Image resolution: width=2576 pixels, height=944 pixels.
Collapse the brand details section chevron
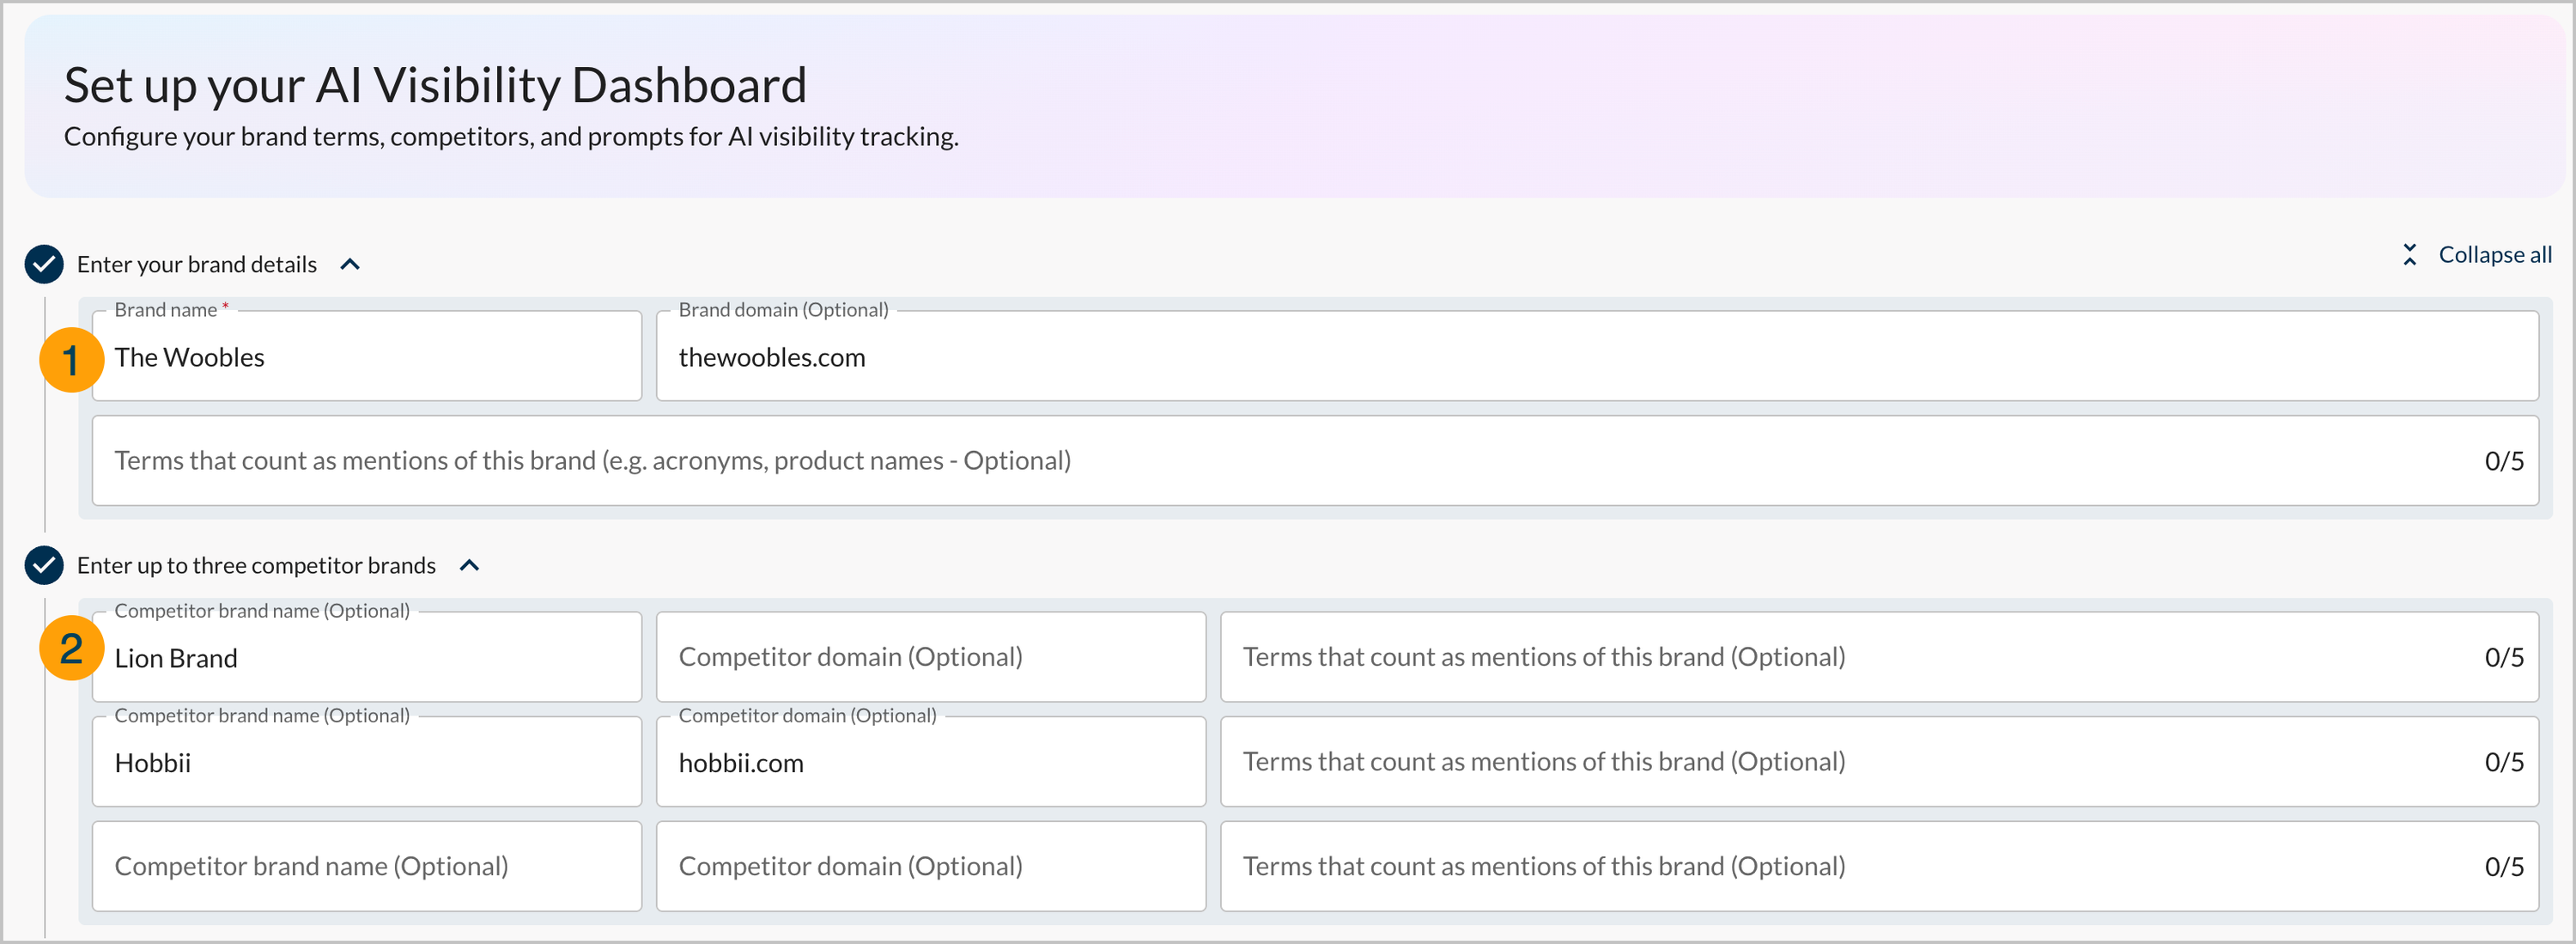pos(350,264)
